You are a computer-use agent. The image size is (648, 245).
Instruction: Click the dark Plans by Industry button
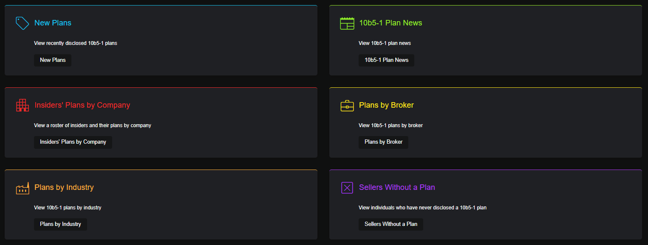(x=60, y=224)
